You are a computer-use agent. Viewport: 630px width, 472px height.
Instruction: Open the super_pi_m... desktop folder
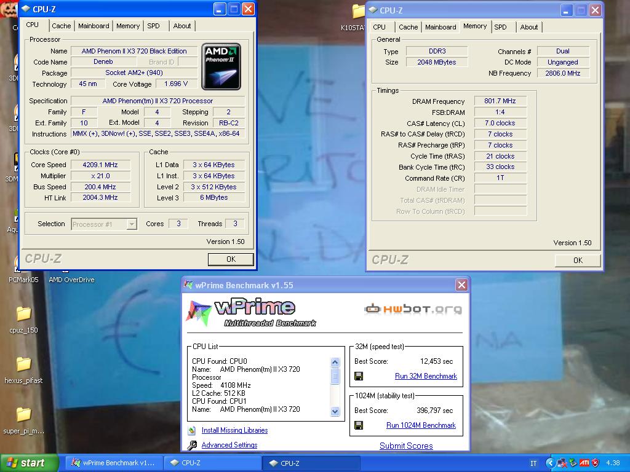coord(23,420)
